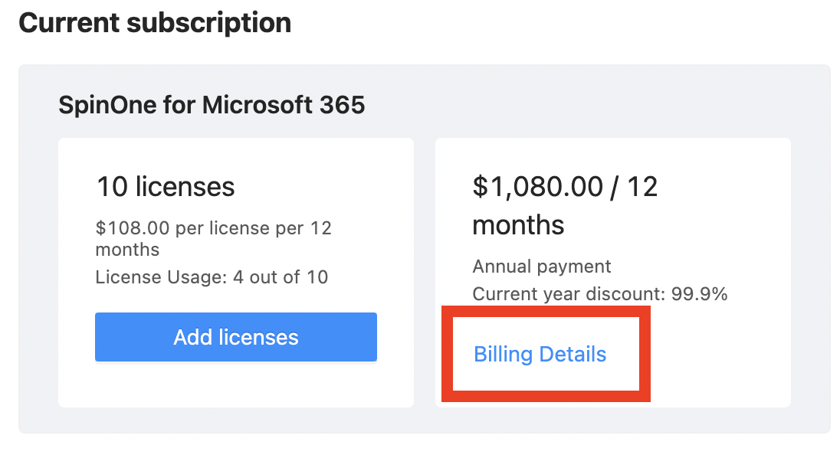Click the gray subscription panel background
Viewport: 840px width, 458px height.
424,420
